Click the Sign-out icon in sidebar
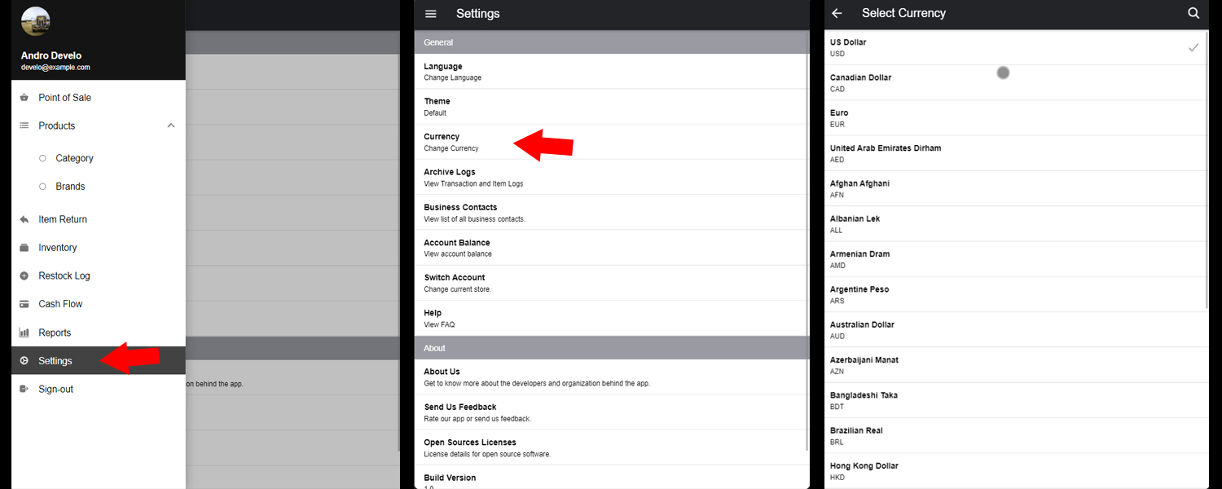This screenshot has height=489, width=1222. [24, 390]
